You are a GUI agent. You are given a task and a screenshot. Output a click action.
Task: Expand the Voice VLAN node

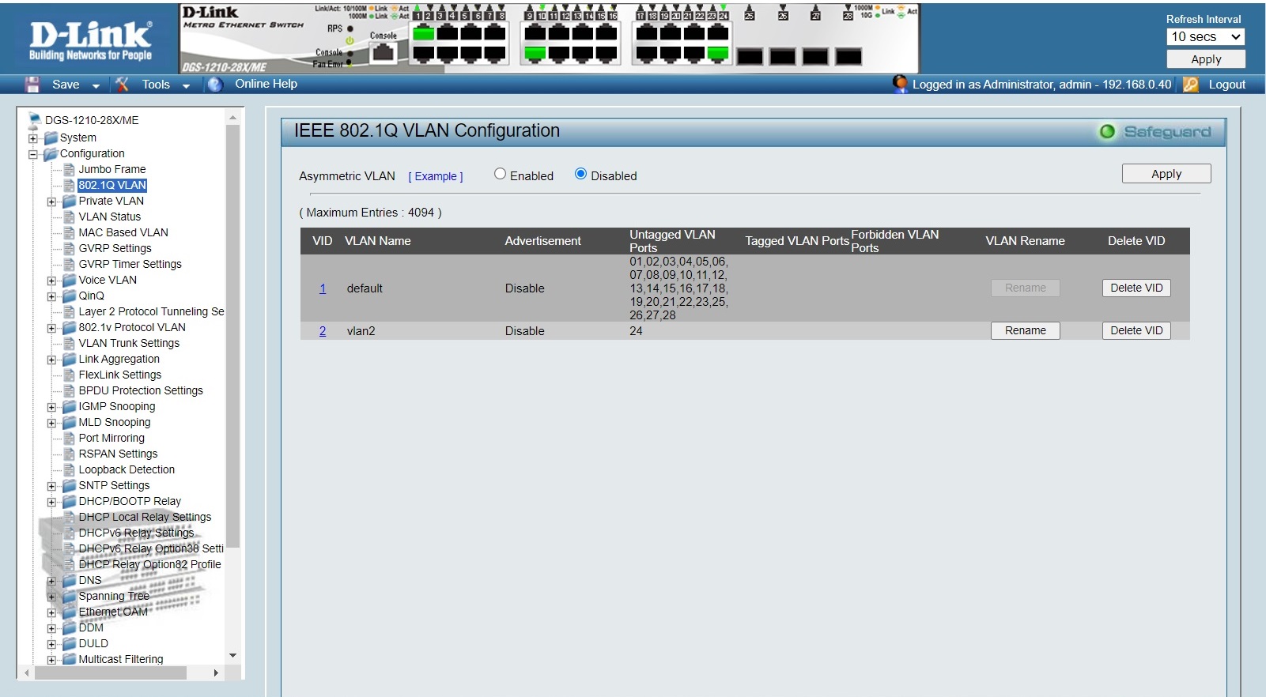click(x=51, y=281)
